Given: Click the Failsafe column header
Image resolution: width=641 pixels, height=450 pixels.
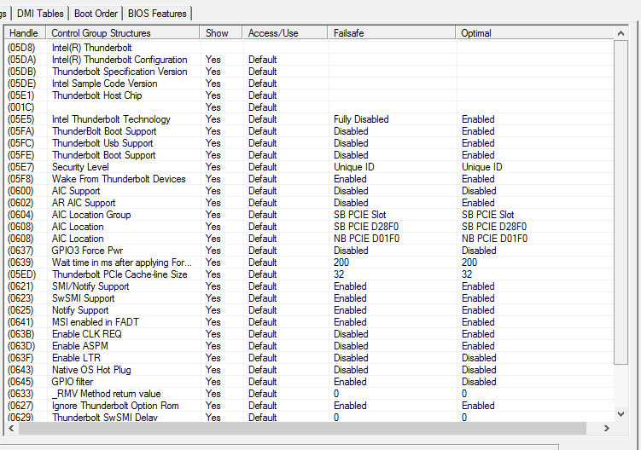Looking at the screenshot, I should [392, 33].
